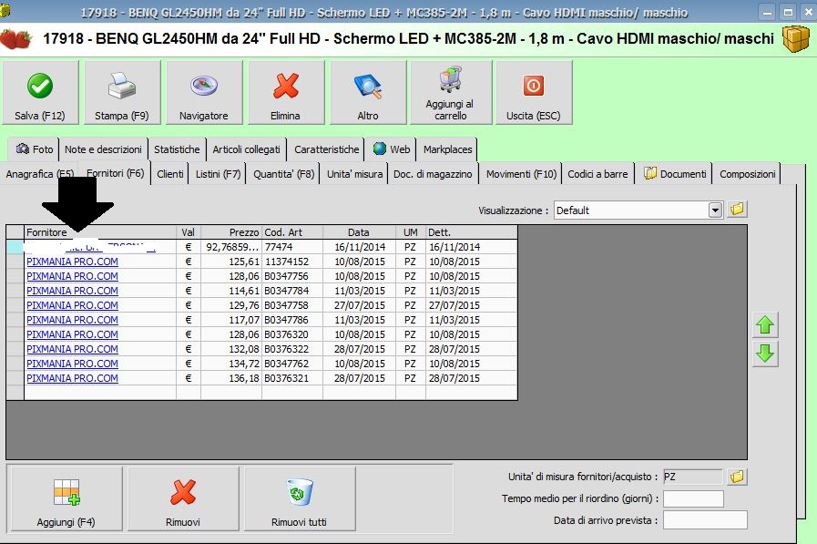Open the Composizioni tab
The height and width of the screenshot is (544, 817).
(x=748, y=174)
